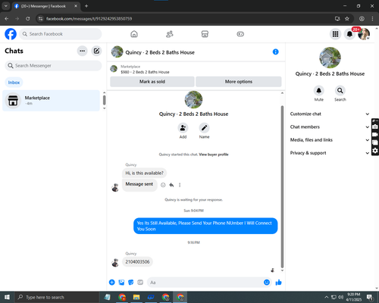Click the blue 'Yes Its Still Available' message
379x303 pixels.
[x=205, y=226]
